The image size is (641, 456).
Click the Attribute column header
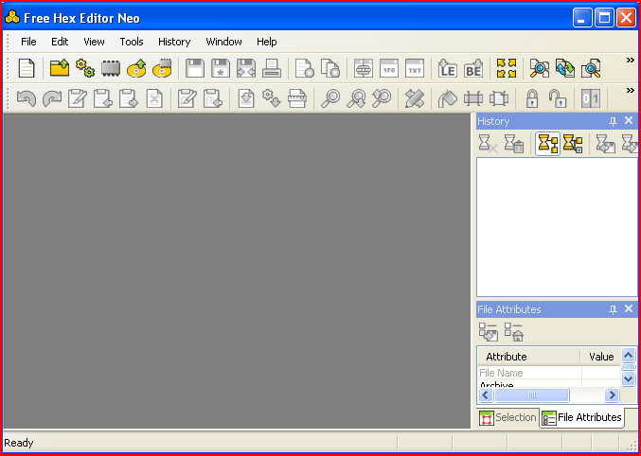tap(529, 357)
